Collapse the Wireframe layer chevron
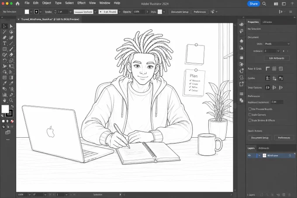The height and width of the screenshot is (198, 297). (259, 156)
